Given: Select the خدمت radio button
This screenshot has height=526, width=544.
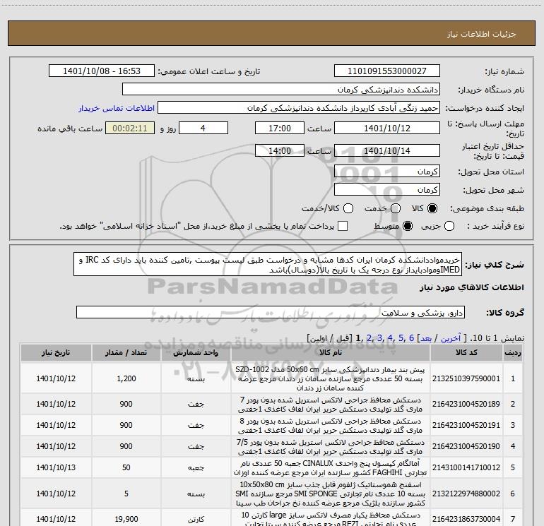Looking at the screenshot, I should tap(396, 208).
